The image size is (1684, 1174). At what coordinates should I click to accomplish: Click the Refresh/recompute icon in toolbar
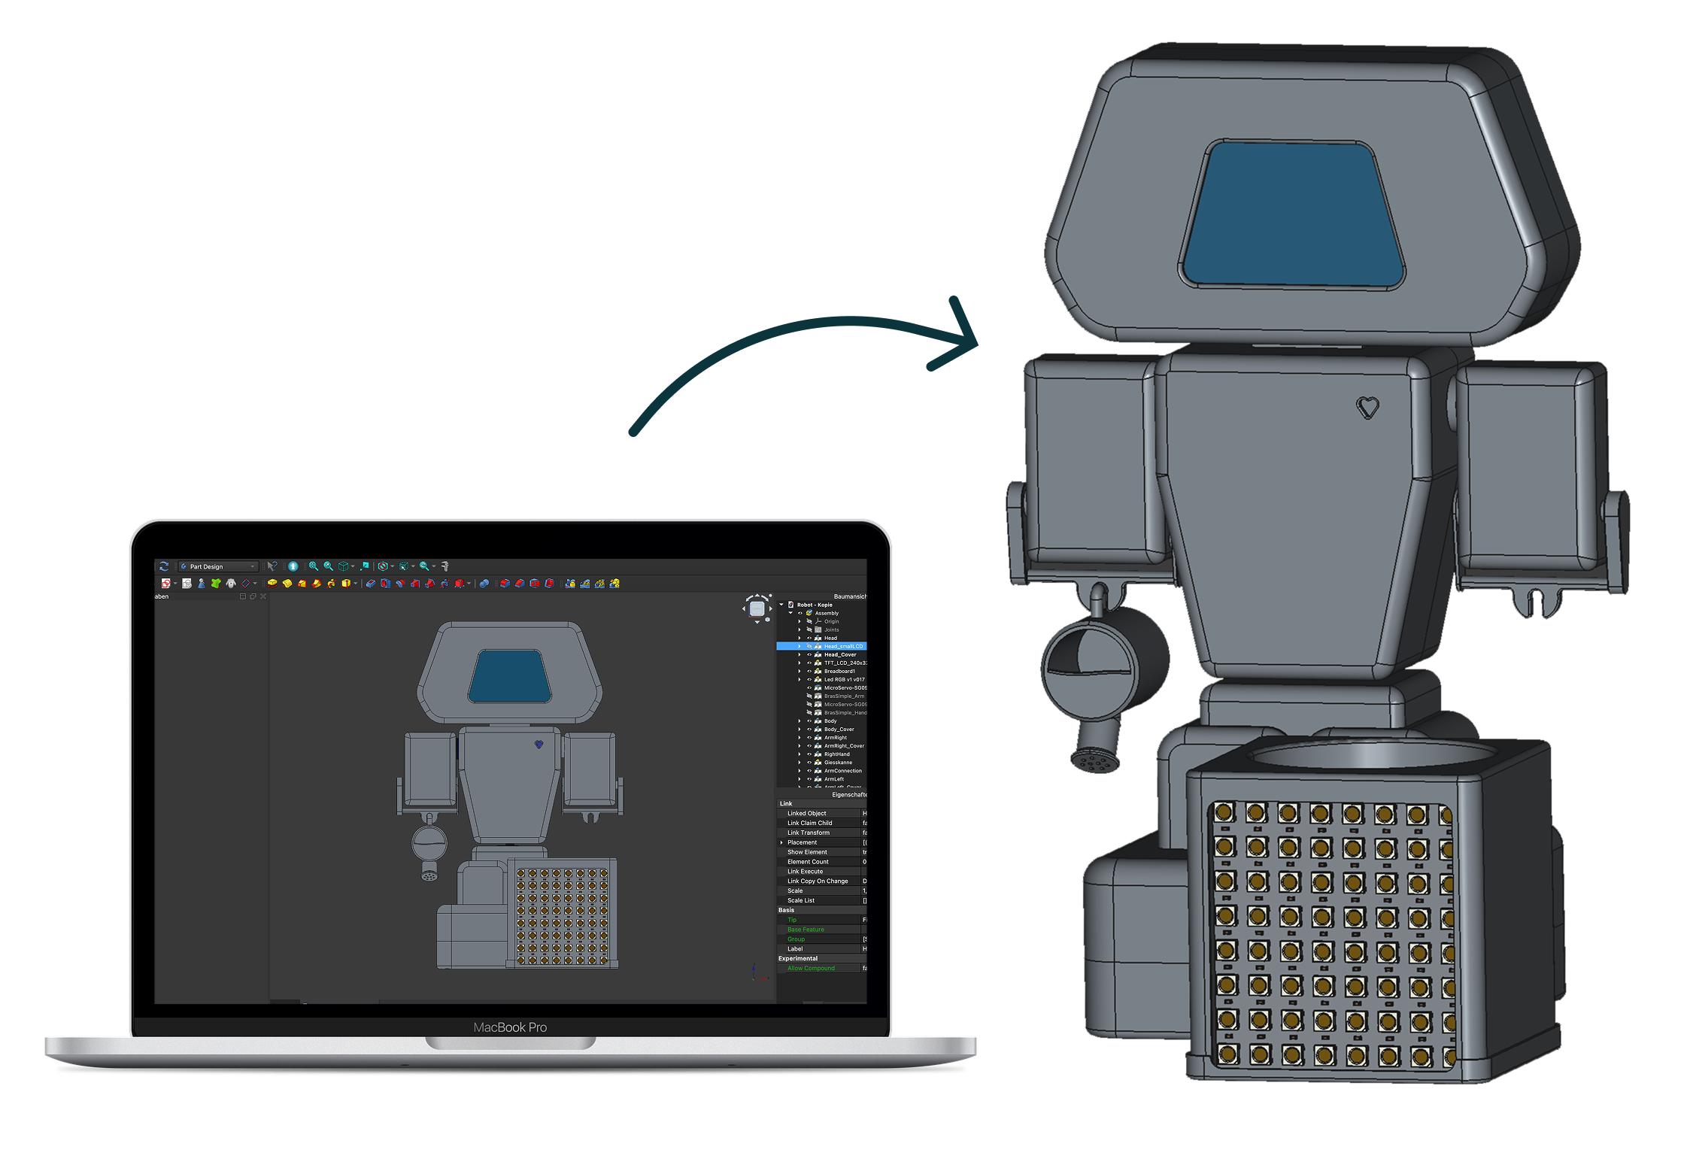164,566
